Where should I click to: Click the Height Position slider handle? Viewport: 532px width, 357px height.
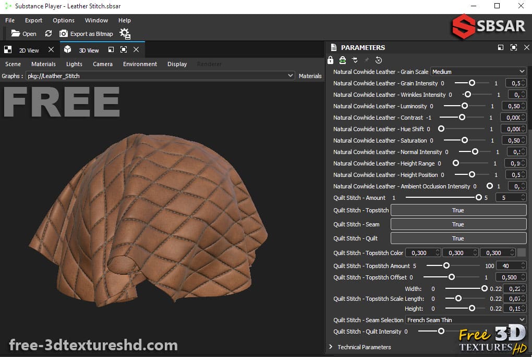pos(471,175)
